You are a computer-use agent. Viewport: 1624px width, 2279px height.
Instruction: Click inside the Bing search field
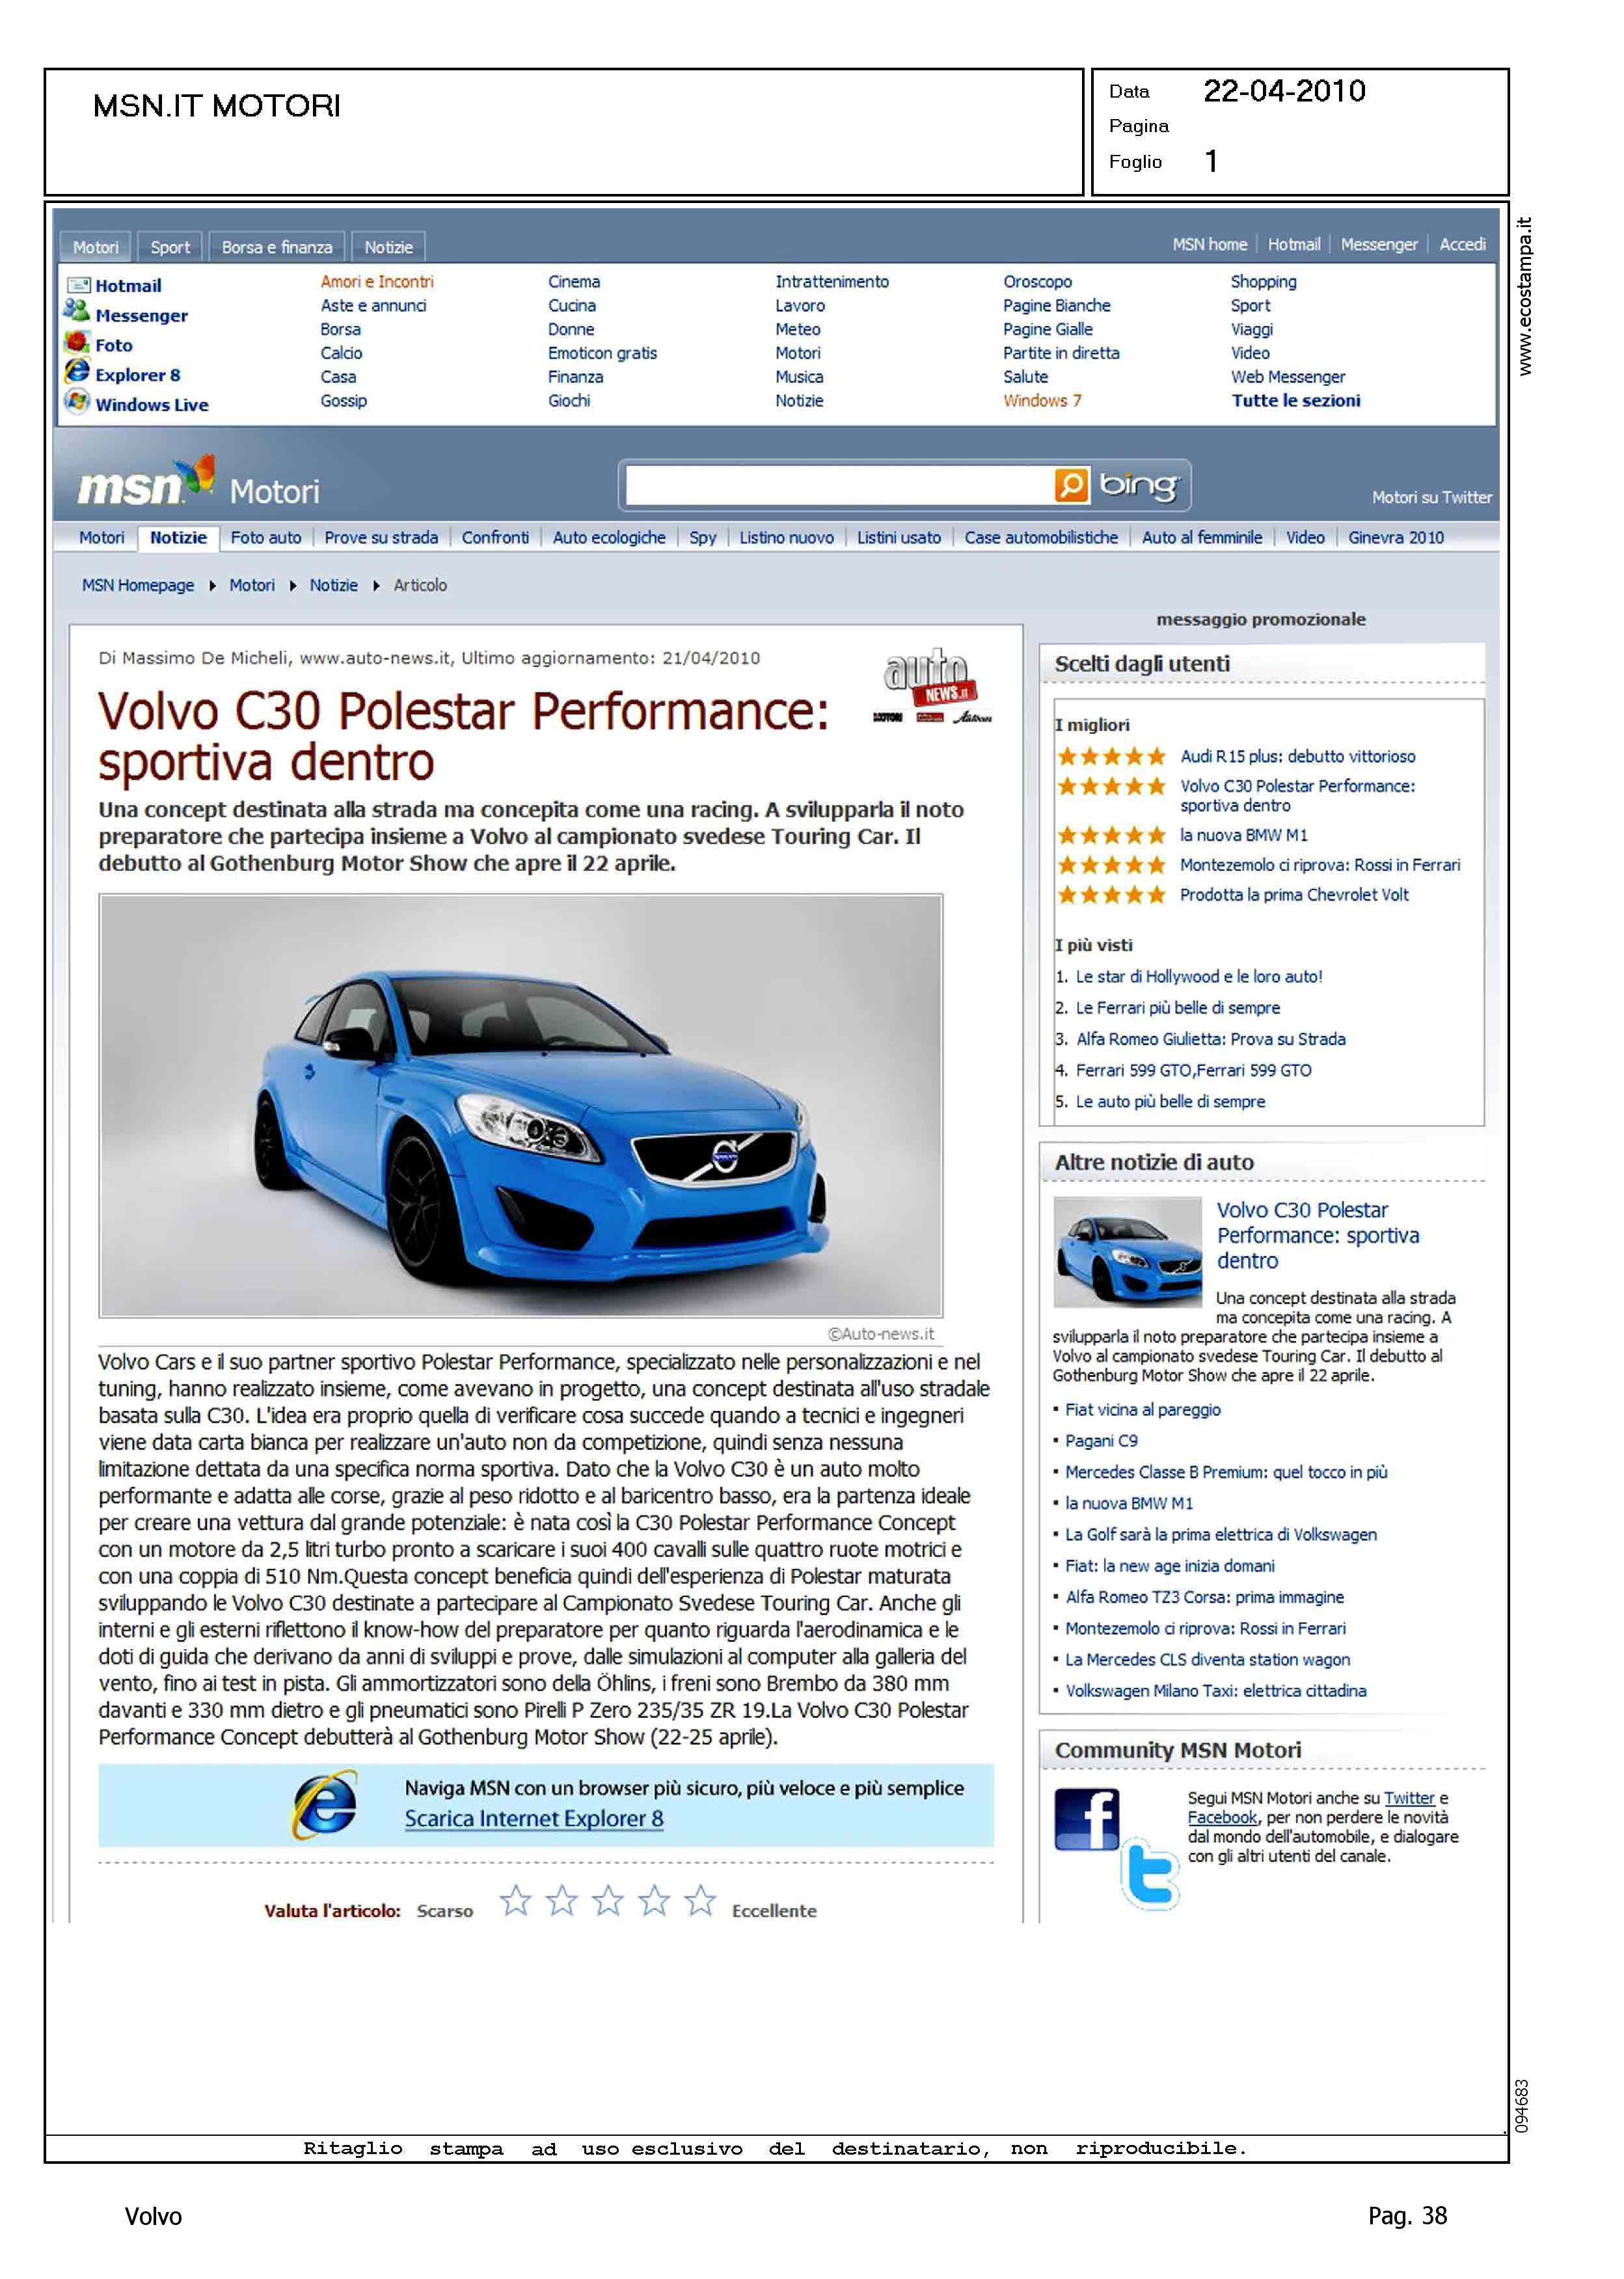[836, 486]
